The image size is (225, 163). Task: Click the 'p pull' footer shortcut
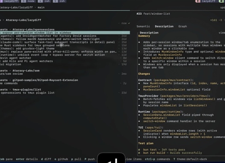[x=76, y=159]
